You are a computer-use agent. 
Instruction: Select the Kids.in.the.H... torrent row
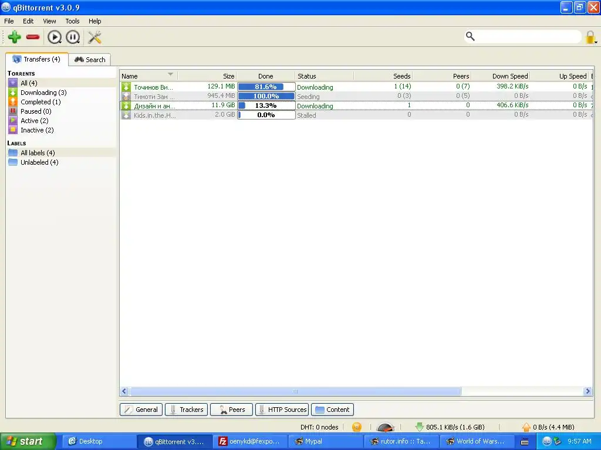(356, 115)
